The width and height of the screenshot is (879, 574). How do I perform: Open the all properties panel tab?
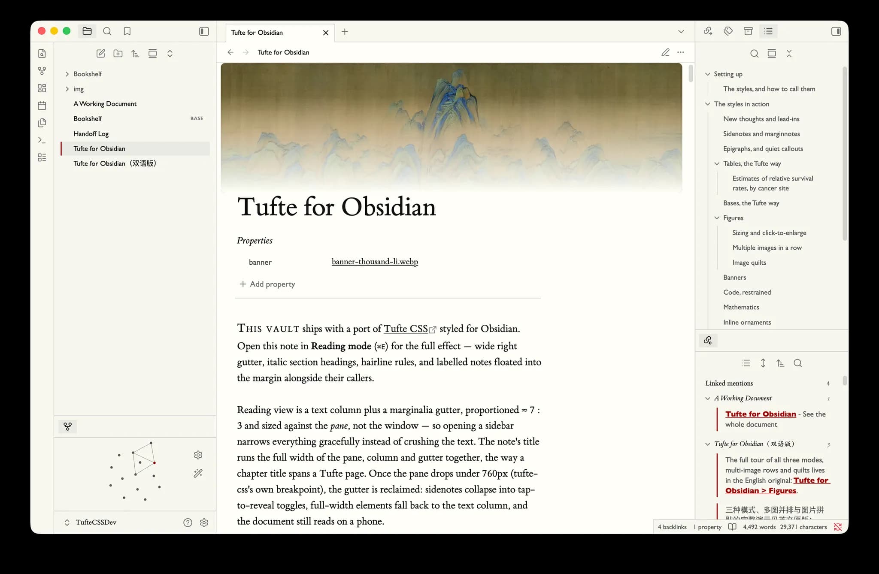pos(748,31)
